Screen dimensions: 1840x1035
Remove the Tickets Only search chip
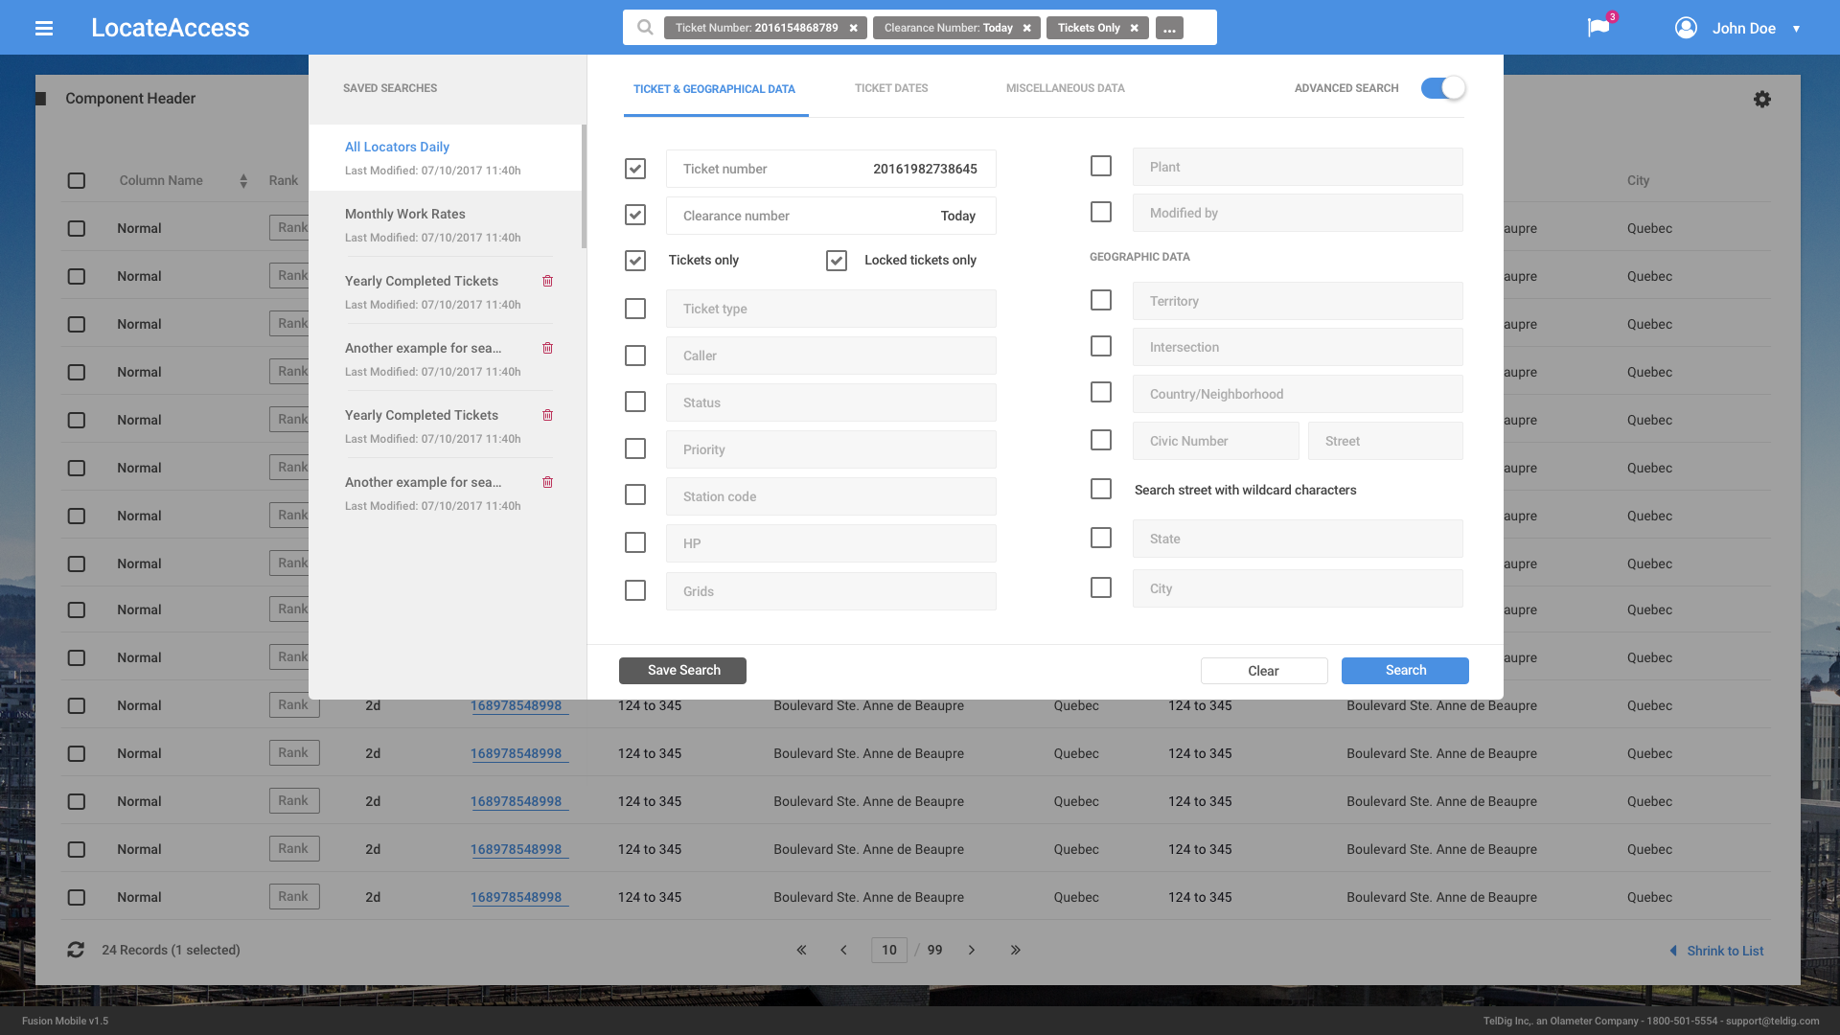(x=1135, y=28)
